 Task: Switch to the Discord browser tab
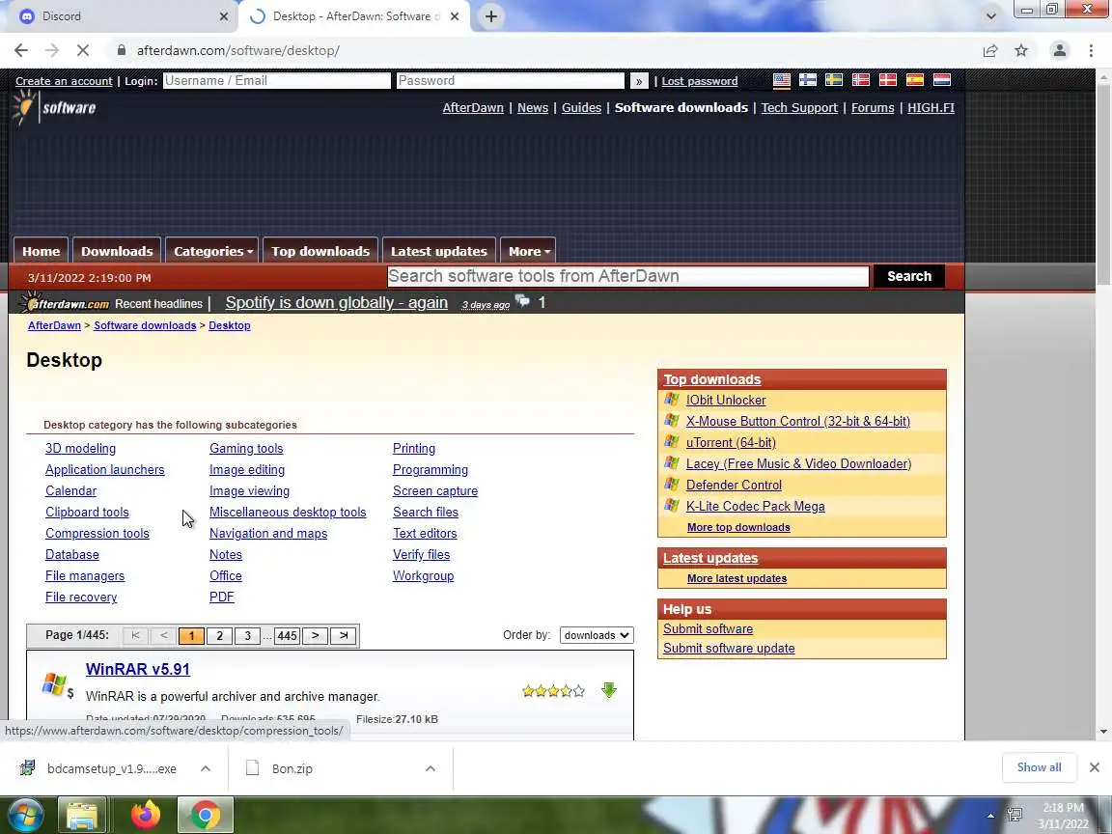[x=121, y=16]
